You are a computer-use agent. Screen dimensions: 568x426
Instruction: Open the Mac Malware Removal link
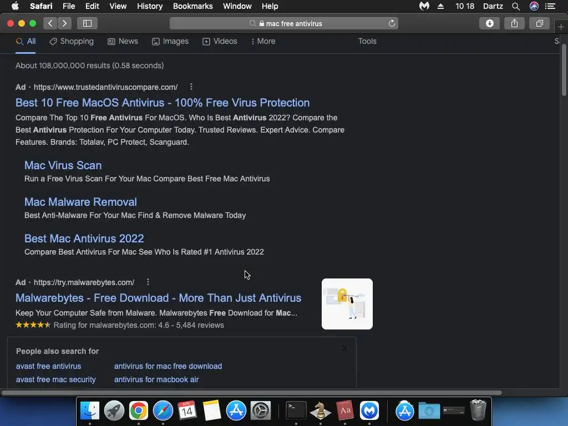(80, 202)
